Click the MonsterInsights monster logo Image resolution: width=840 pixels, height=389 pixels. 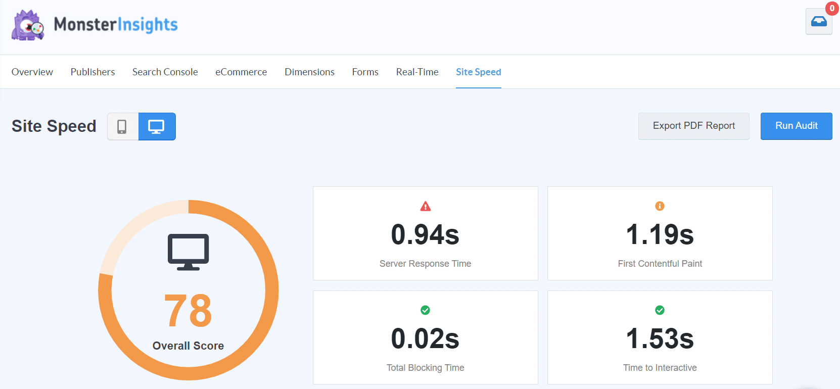pyautogui.click(x=28, y=25)
